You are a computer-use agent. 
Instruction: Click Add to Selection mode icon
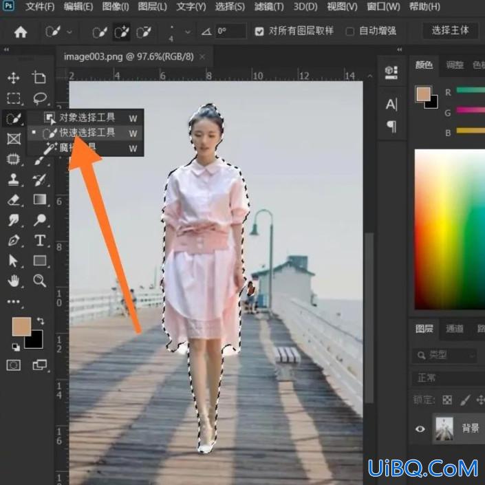(122, 32)
